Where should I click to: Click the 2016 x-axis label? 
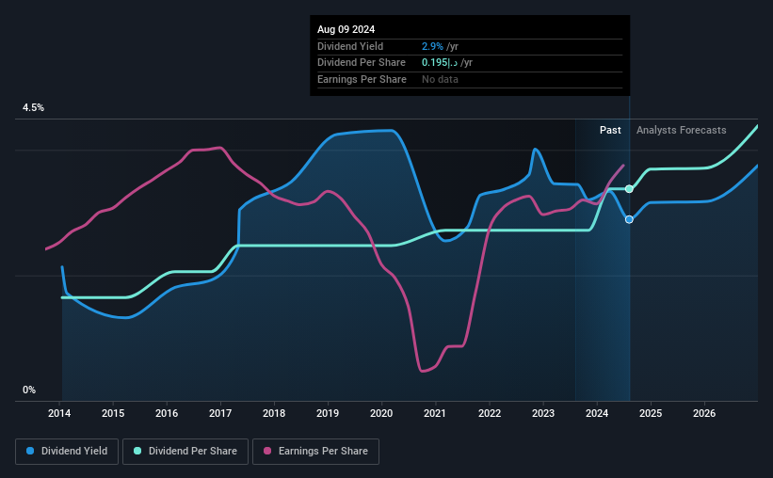click(x=167, y=413)
